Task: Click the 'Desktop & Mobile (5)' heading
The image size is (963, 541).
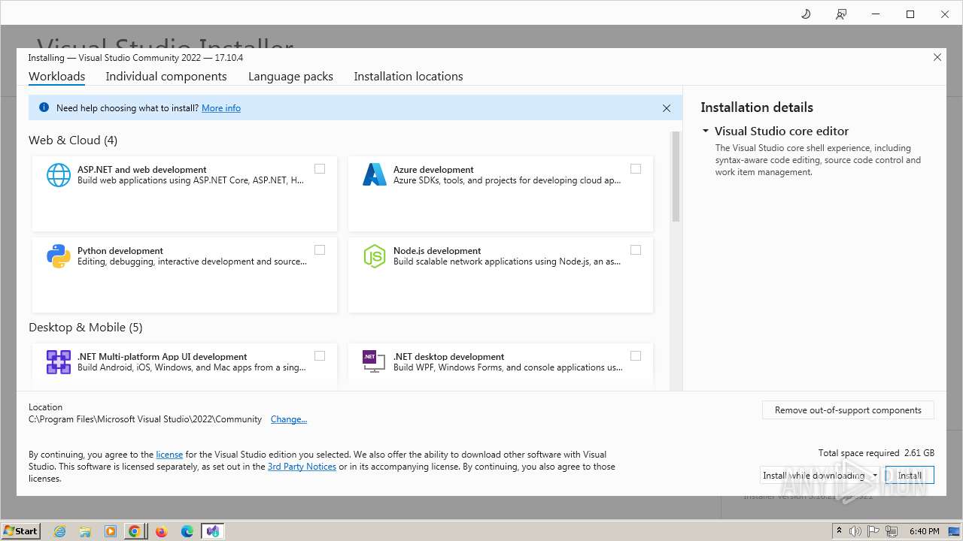Action: click(86, 328)
